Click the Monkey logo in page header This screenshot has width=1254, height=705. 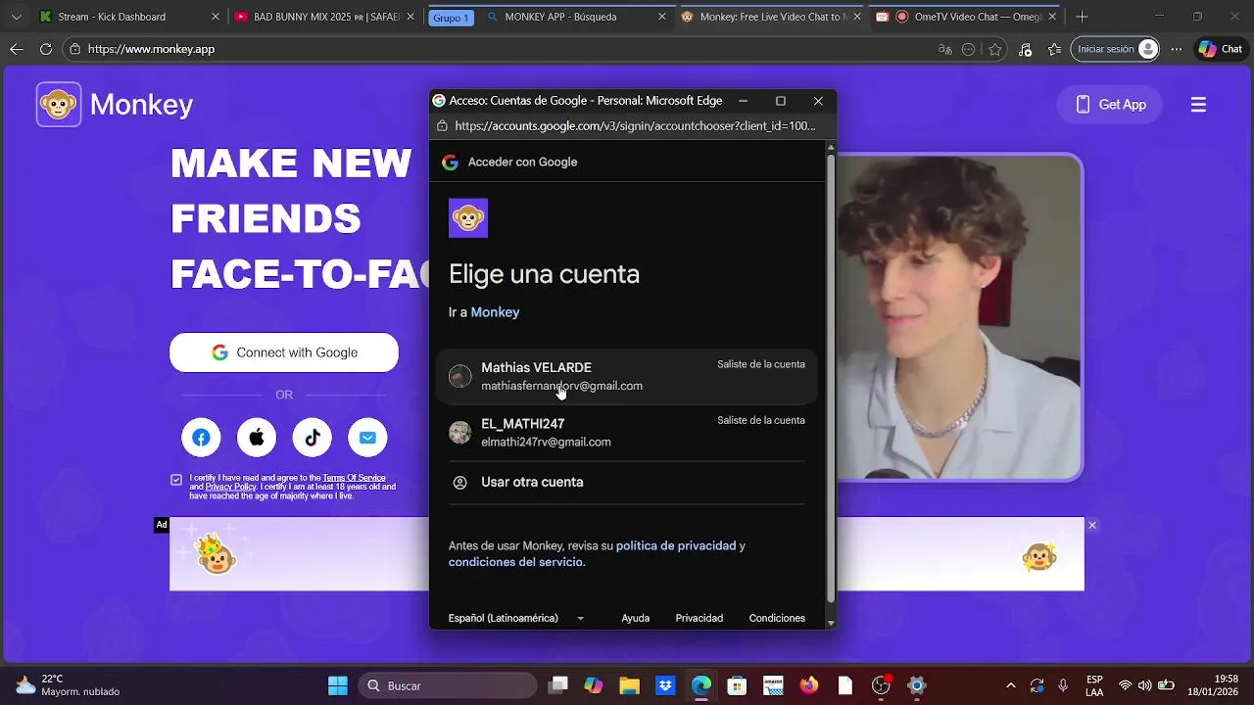[x=115, y=105]
